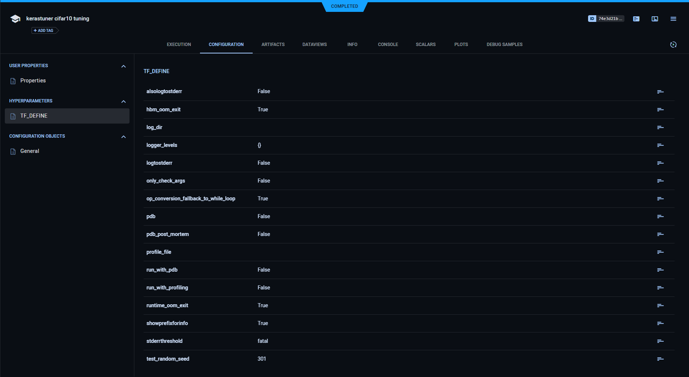Screen dimensions: 689x377
Task: Toggle the row icon next to hbm_oom_exit
Action: click(x=660, y=109)
